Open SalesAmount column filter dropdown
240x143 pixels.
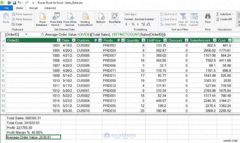click(214, 40)
